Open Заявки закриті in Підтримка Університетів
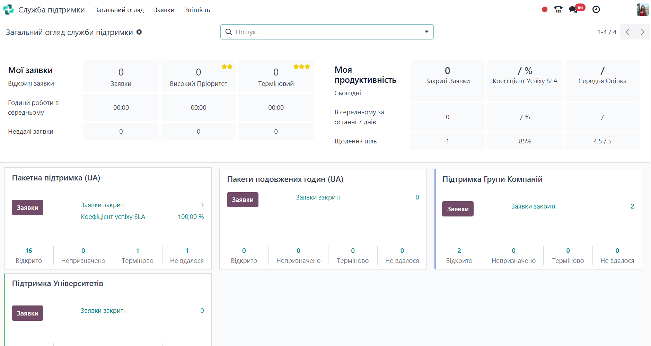The width and height of the screenshot is (651, 346). tap(103, 311)
